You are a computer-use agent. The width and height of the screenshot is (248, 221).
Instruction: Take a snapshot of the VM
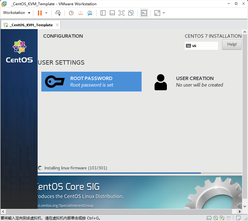[x=71, y=13]
